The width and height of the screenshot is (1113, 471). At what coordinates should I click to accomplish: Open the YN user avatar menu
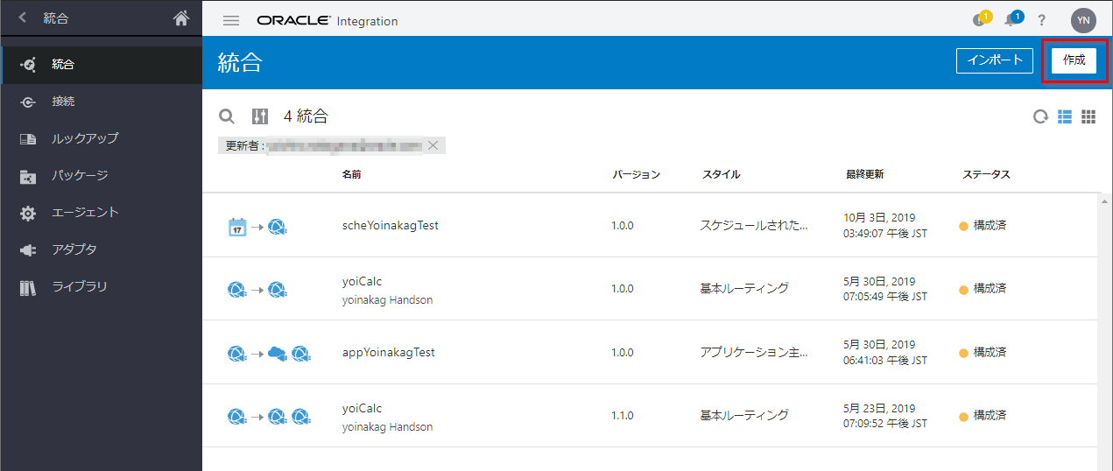1083,20
